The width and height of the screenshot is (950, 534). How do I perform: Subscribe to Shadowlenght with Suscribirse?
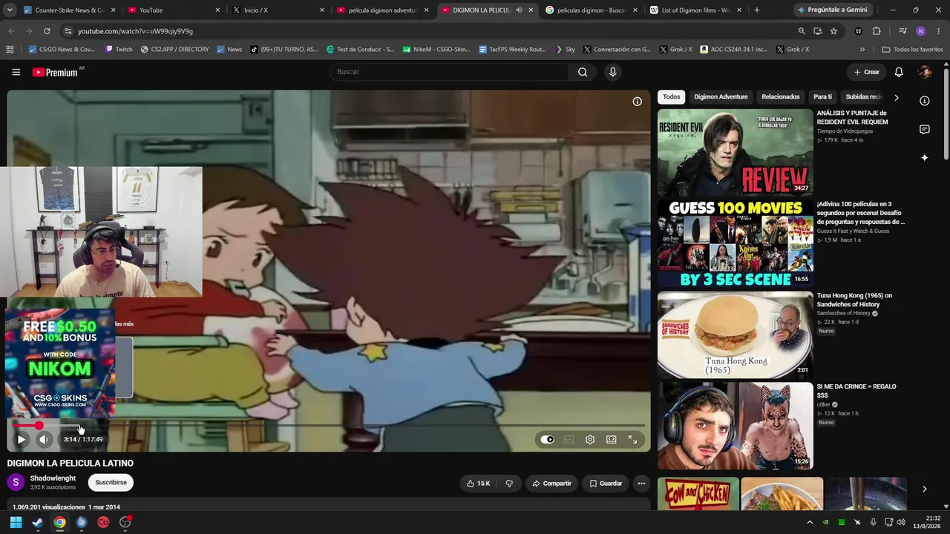(x=111, y=483)
